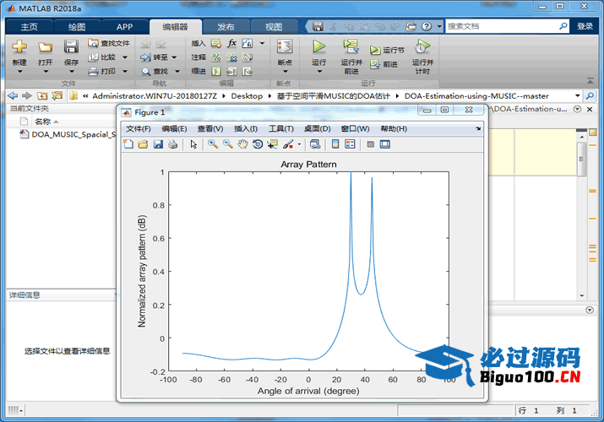604x422 pixels.
Task: Click the 新建 (New) plus icon
Action: click(x=19, y=46)
